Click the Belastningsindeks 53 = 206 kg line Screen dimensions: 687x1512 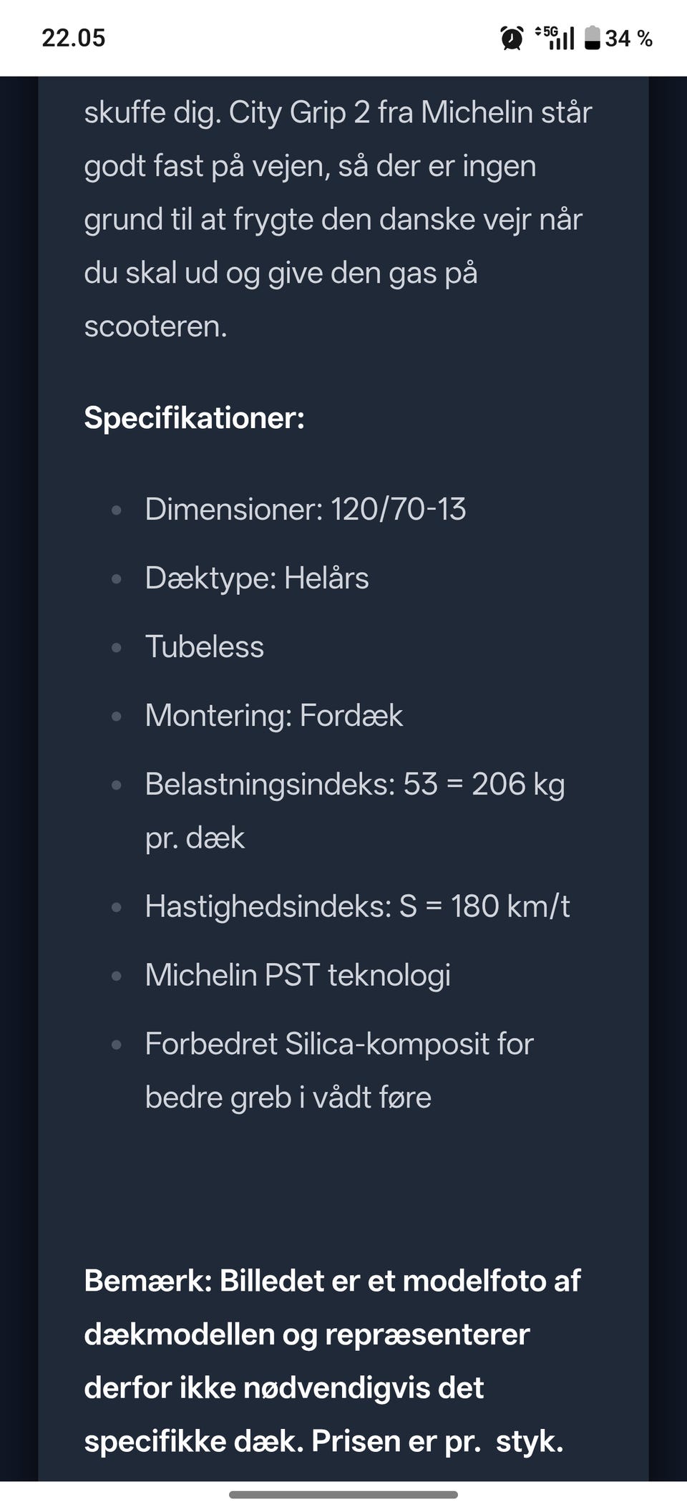point(355,785)
